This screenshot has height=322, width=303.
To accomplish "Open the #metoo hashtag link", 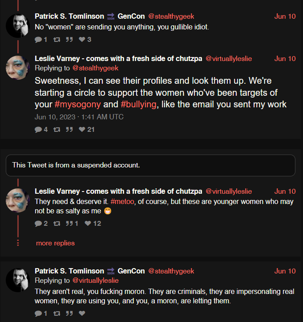I will point(122,201).
